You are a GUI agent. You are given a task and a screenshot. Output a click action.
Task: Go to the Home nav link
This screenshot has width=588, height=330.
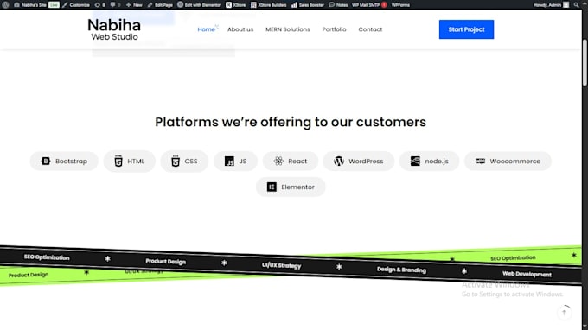pyautogui.click(x=207, y=29)
